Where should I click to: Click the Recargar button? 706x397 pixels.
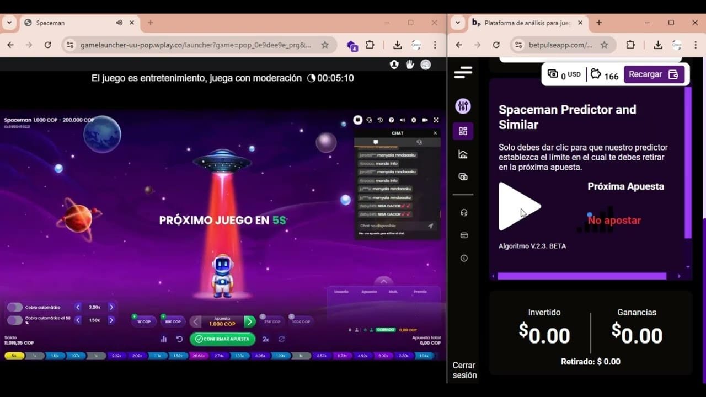click(x=654, y=74)
